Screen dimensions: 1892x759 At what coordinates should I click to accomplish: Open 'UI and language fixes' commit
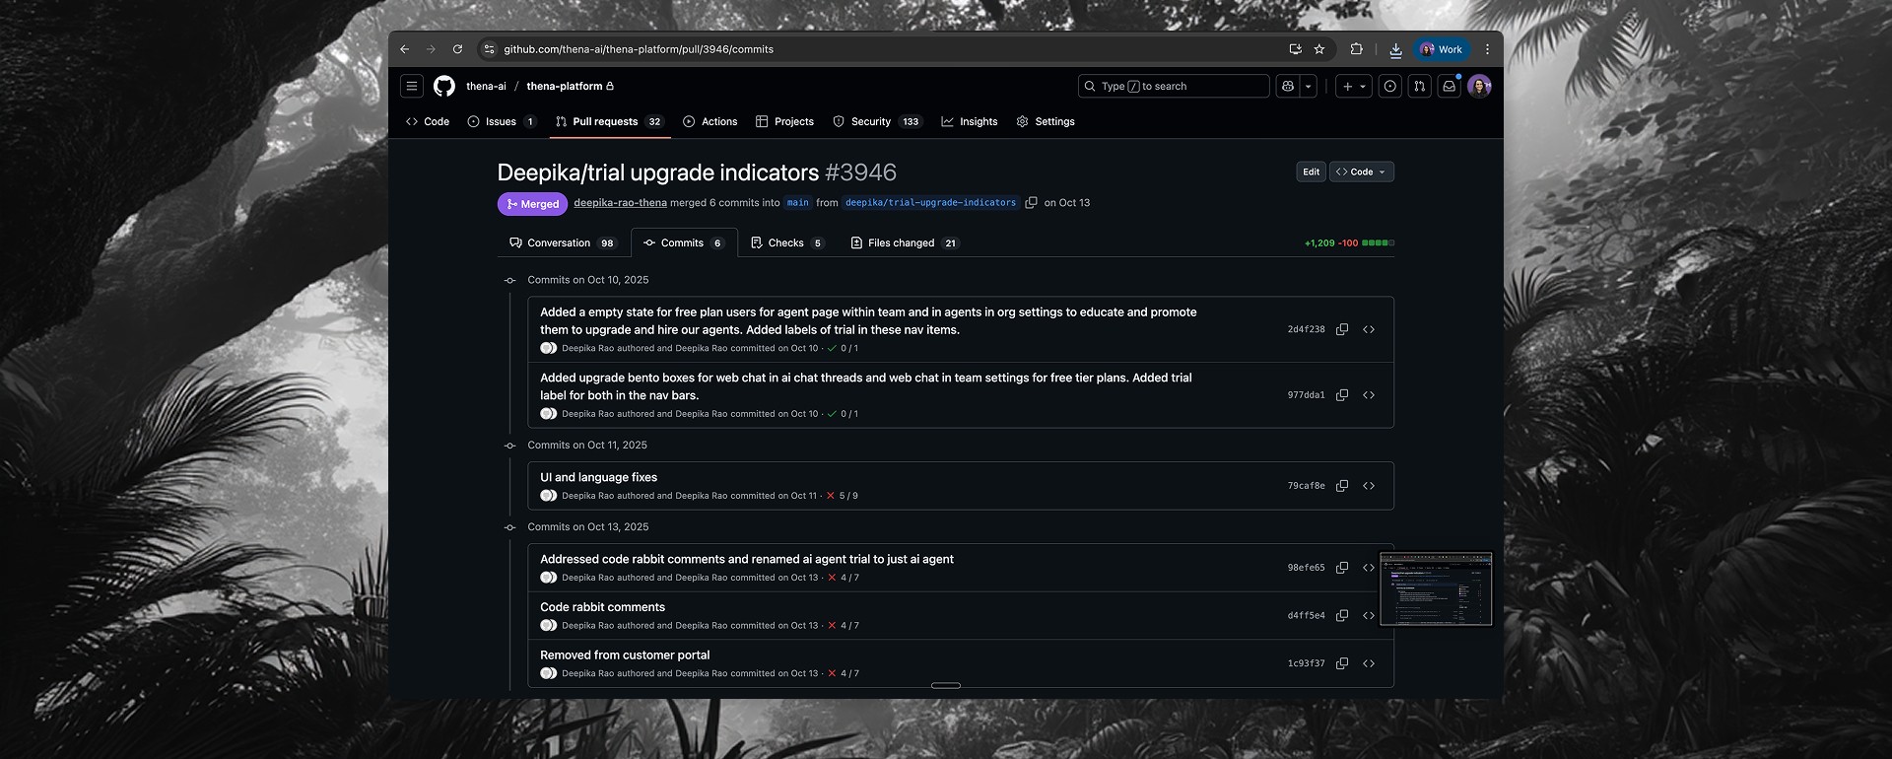click(x=598, y=477)
